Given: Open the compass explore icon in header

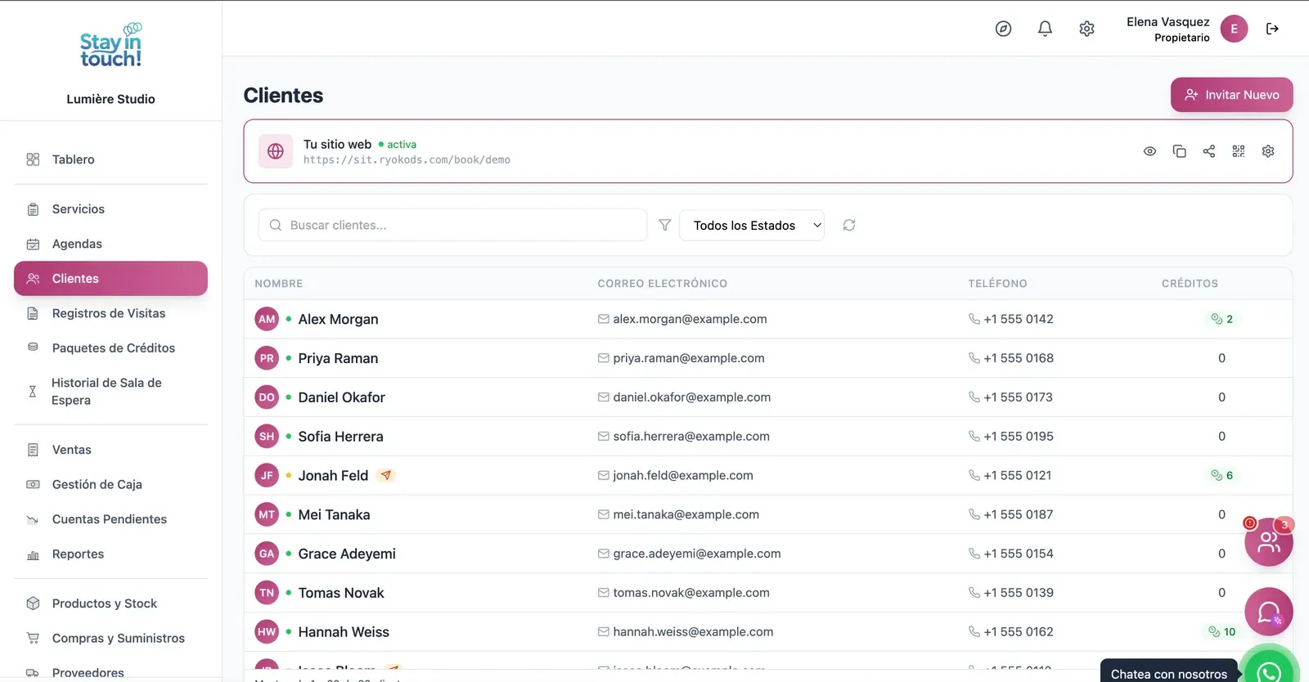Looking at the screenshot, I should pyautogui.click(x=1003, y=29).
